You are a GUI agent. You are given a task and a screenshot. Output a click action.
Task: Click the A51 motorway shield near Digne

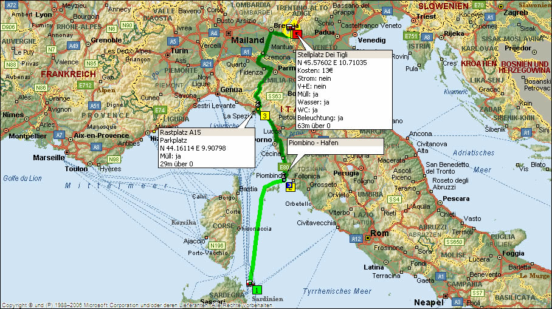(x=94, y=106)
